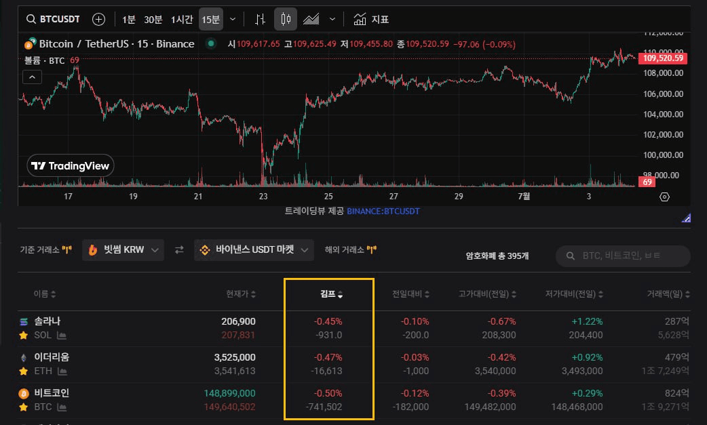
Task: Toggle favorite star for 이더리움
Action: [24, 371]
